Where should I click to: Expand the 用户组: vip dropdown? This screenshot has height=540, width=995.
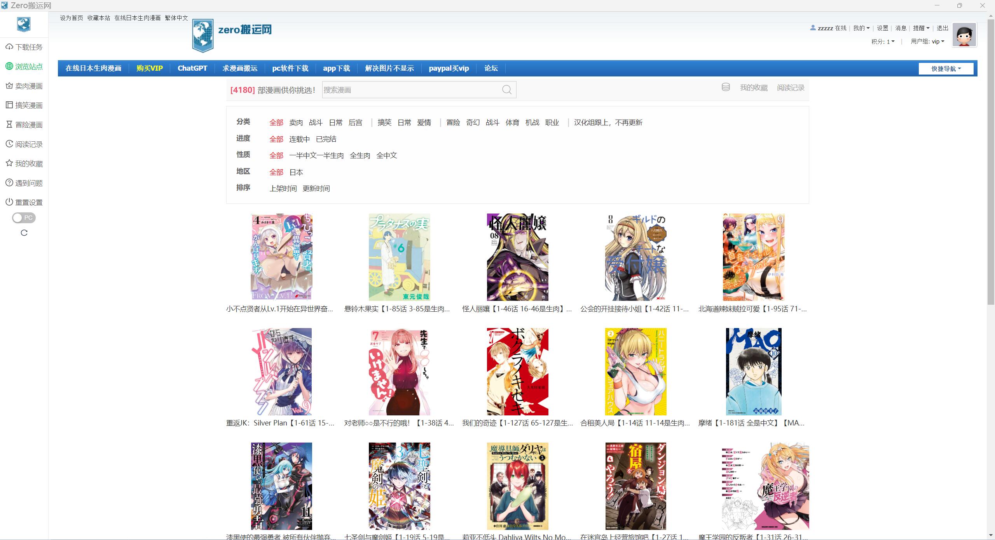(927, 42)
